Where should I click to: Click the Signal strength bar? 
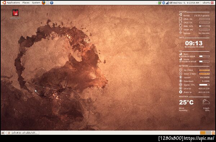[204, 85]
